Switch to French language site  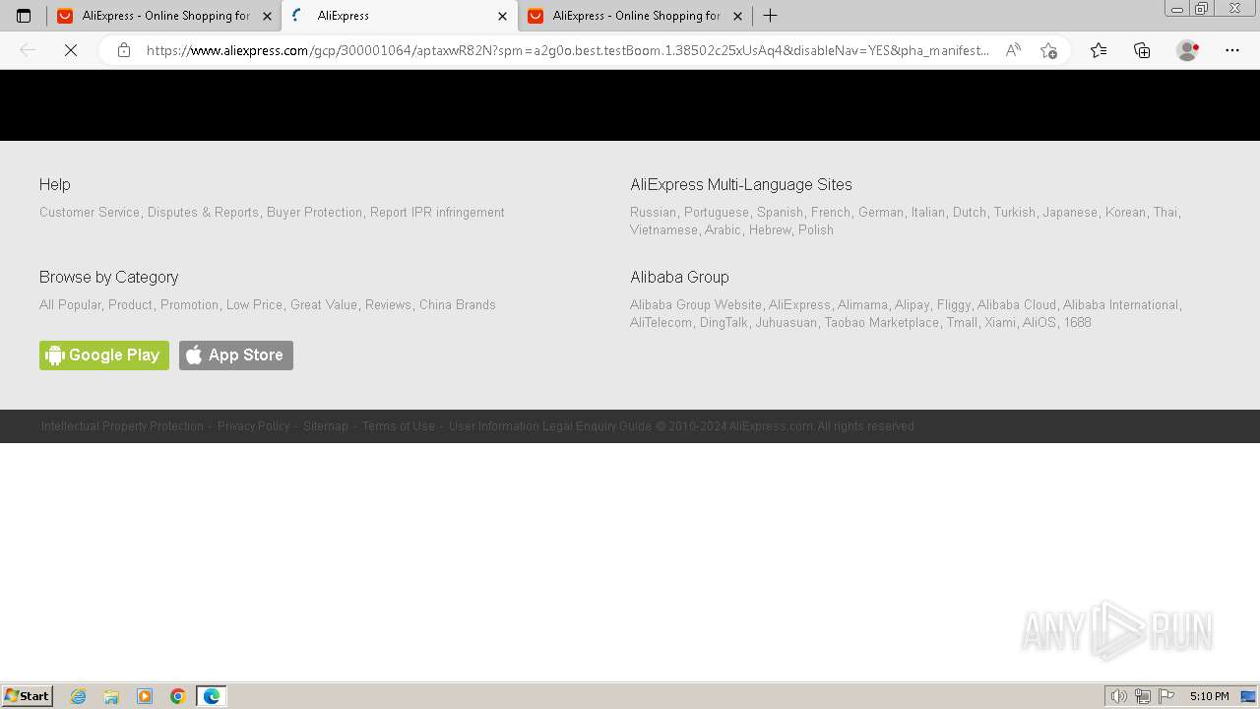tap(831, 213)
